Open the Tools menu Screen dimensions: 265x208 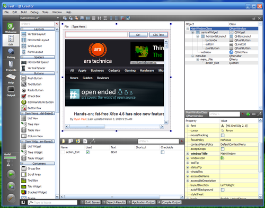click(45, 12)
